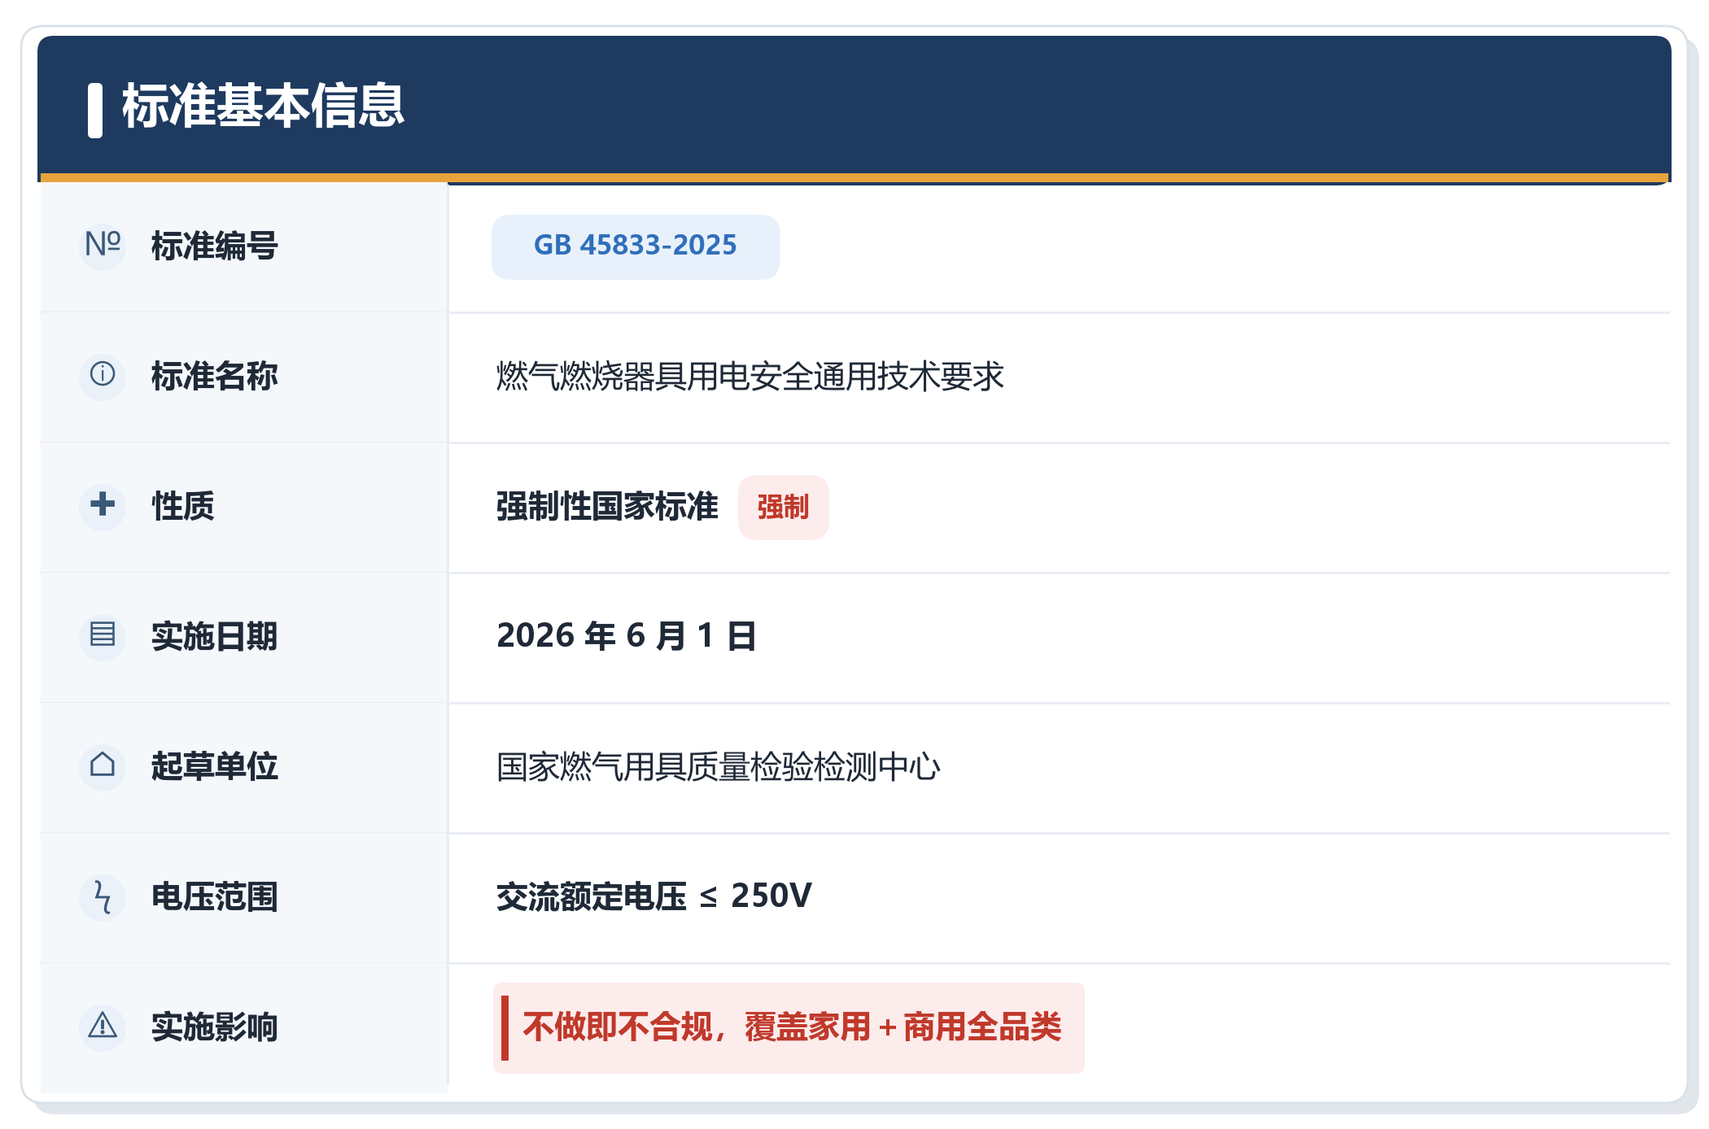Click the 标准基本信息 header title
The width and height of the screenshot is (1709, 1129).
[263, 107]
